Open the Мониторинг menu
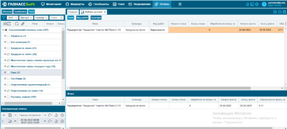The height and width of the screenshot is (129, 287). (x=52, y=4)
